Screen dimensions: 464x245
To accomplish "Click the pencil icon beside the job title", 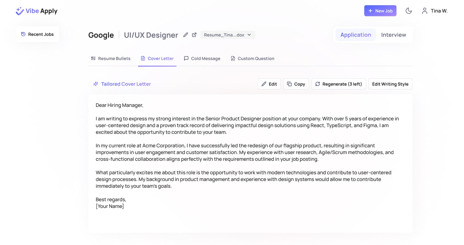I will [x=186, y=35].
